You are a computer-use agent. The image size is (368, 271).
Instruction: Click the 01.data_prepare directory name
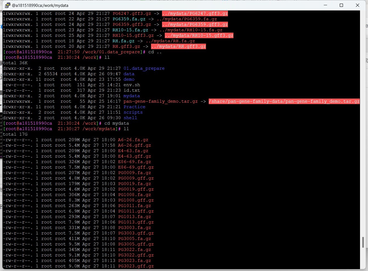coord(144,68)
